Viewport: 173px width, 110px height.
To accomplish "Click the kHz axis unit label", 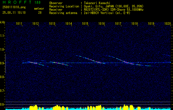I will (x=2, y=22).
